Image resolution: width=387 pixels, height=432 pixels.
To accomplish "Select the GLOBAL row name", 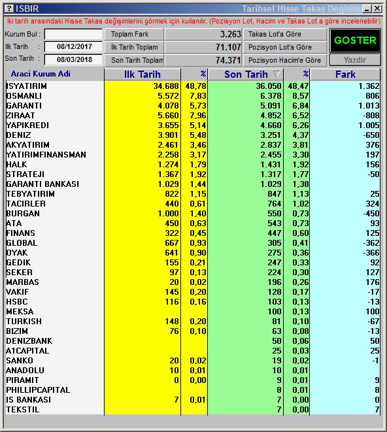I will click(x=22, y=243).
